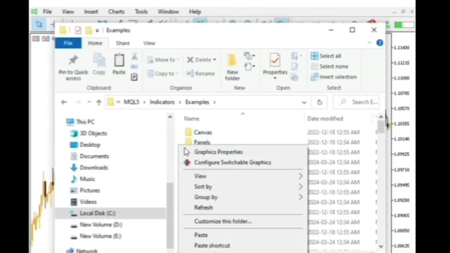Open the quick access toolbar dropdown
The image size is (450, 253).
97,30
